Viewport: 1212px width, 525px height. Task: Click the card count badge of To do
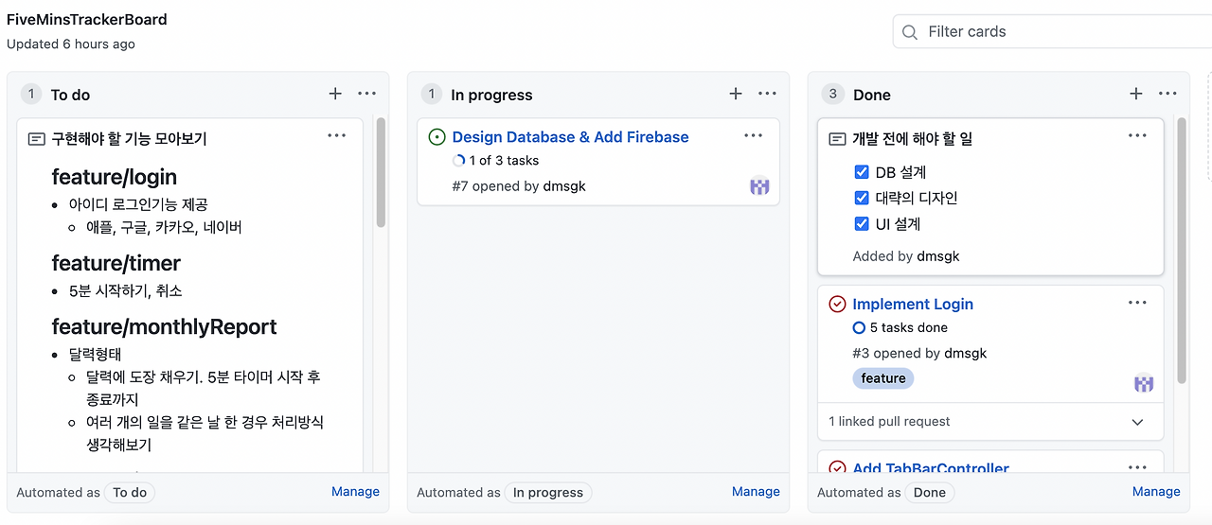(31, 94)
